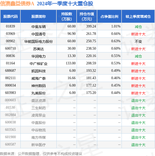Click the 占净值比例 column header

click(x=109, y=17)
